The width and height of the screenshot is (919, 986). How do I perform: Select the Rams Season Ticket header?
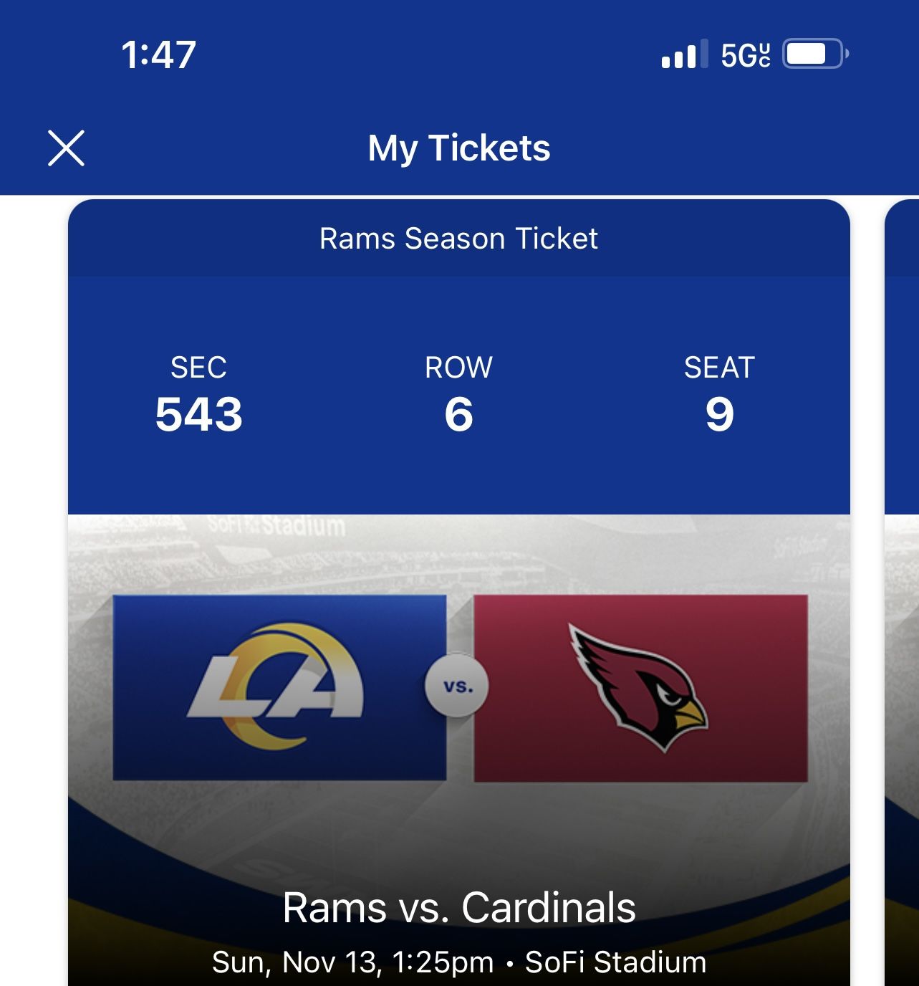[x=458, y=239]
